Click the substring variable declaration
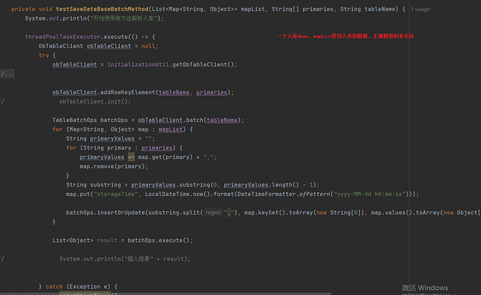This screenshot has width=481, height=295. click(x=105, y=185)
